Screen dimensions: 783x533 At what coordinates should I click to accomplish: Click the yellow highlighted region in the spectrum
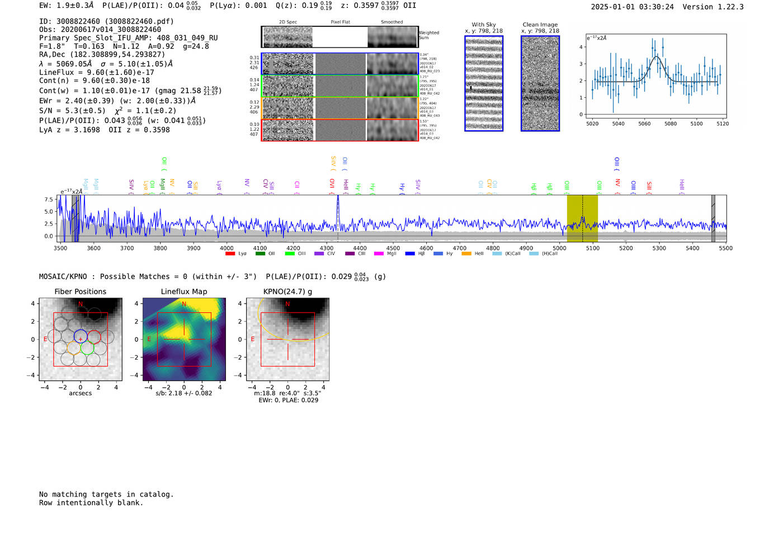[582, 218]
